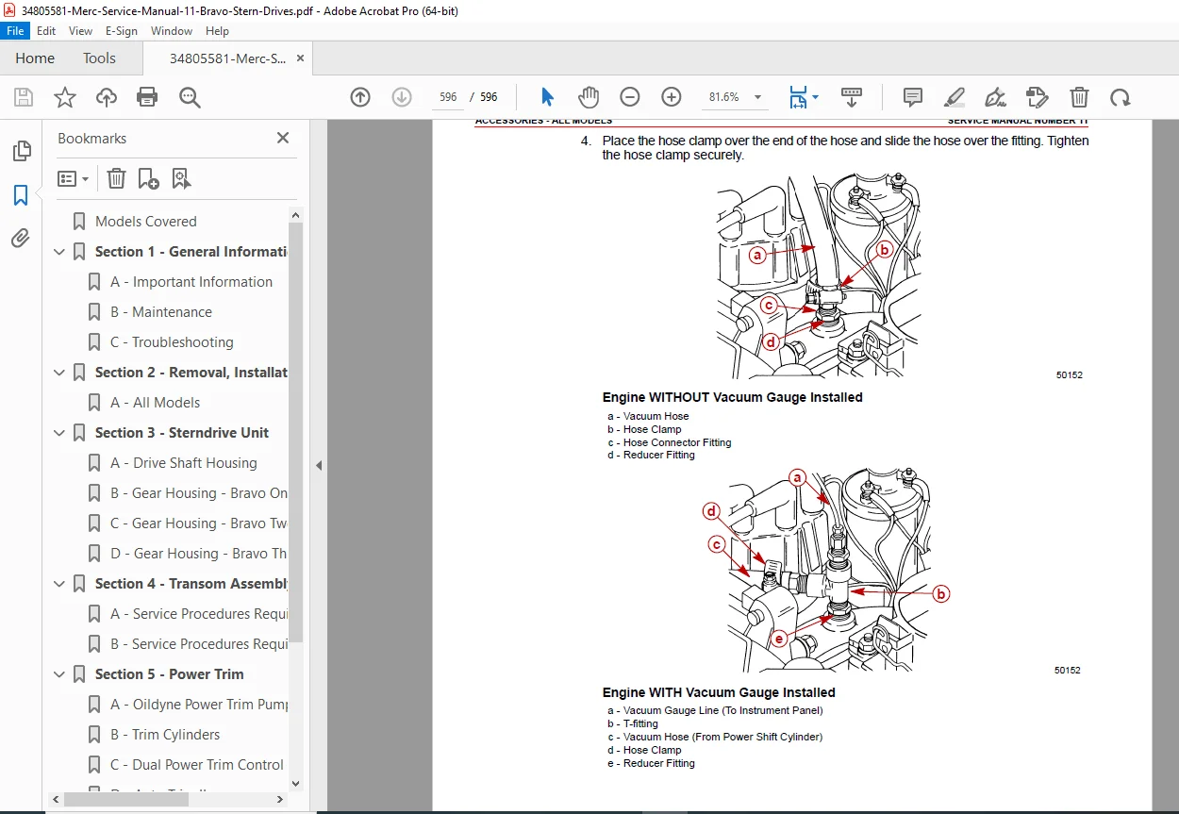Open C - Dual Power Trim Control bookmark
This screenshot has height=814, width=1179.
click(x=197, y=765)
